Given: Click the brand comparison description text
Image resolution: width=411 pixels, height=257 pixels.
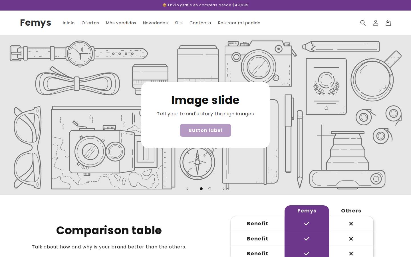Looking at the screenshot, I should (x=109, y=247).
